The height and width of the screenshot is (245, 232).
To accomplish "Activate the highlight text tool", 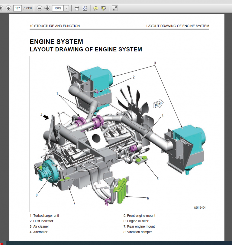I will point(104,8).
